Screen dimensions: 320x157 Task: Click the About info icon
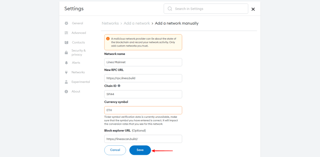point(66,91)
